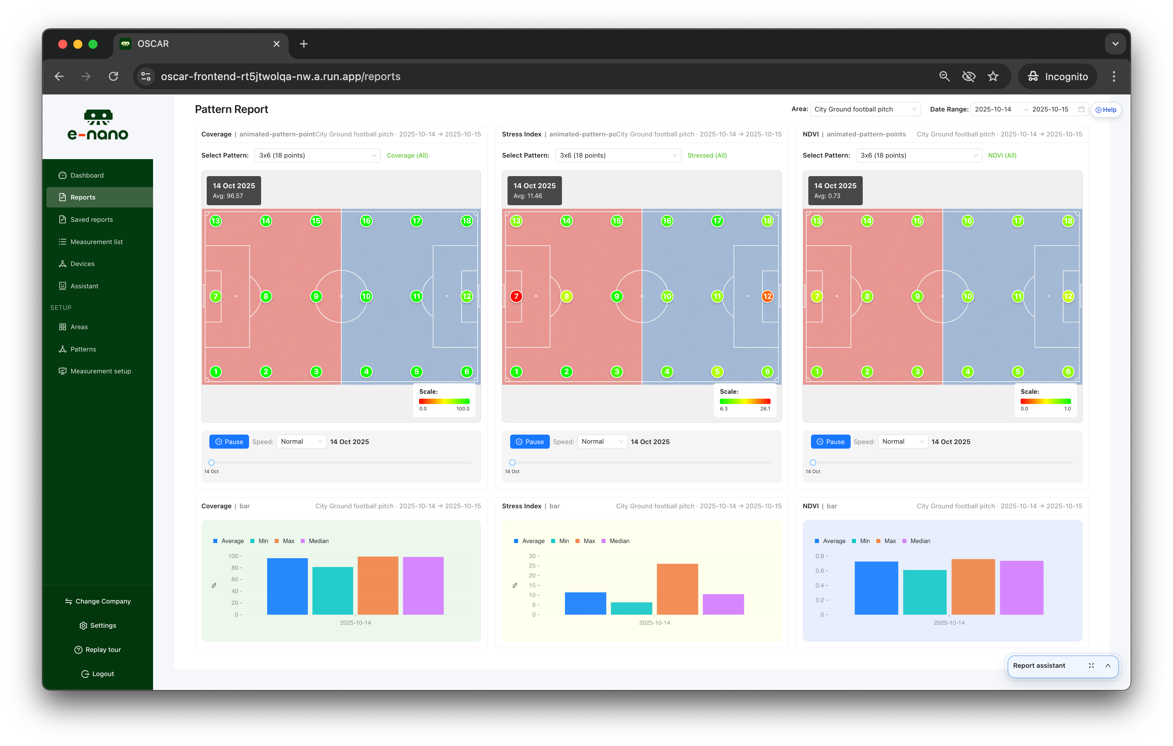Click Stress Index timeline slider handle
The height and width of the screenshot is (746, 1173).
point(512,463)
